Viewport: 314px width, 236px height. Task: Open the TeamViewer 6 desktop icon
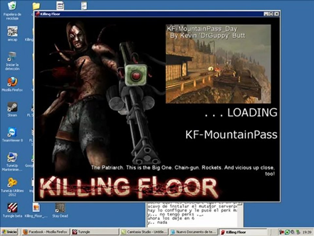click(x=12, y=135)
